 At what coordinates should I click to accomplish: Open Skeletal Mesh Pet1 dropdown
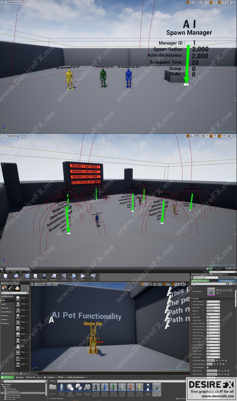tap(224, 290)
